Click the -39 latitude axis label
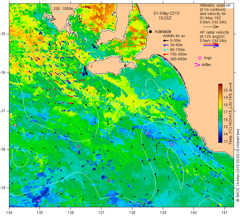240x216 pixels. [x=3, y=188]
